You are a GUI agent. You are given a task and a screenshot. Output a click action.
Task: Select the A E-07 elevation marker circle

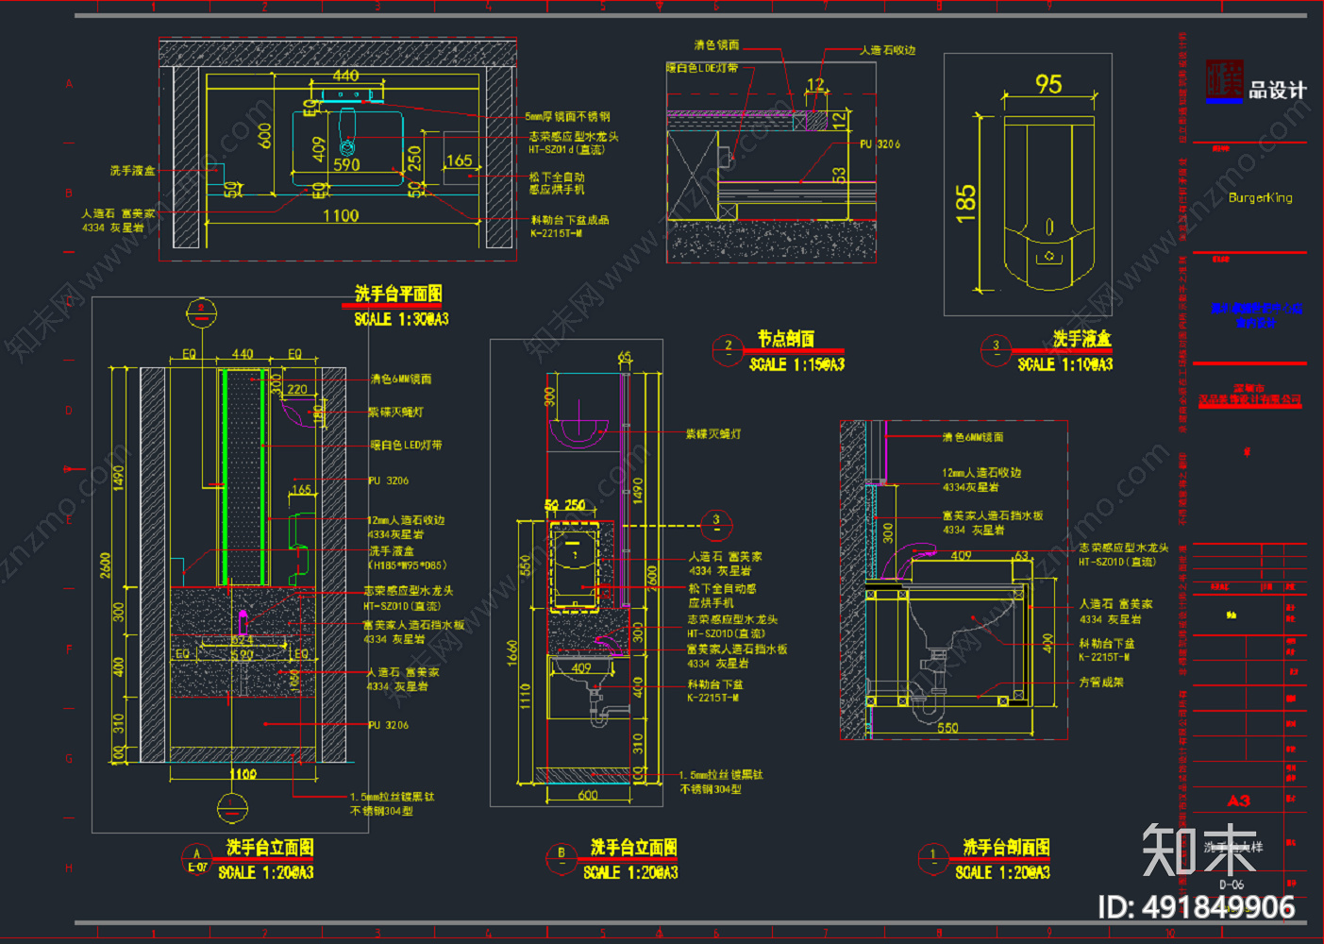point(197,859)
